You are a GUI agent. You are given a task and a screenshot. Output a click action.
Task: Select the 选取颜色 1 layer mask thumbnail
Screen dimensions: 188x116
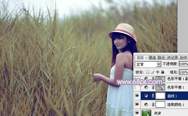click(x=160, y=104)
